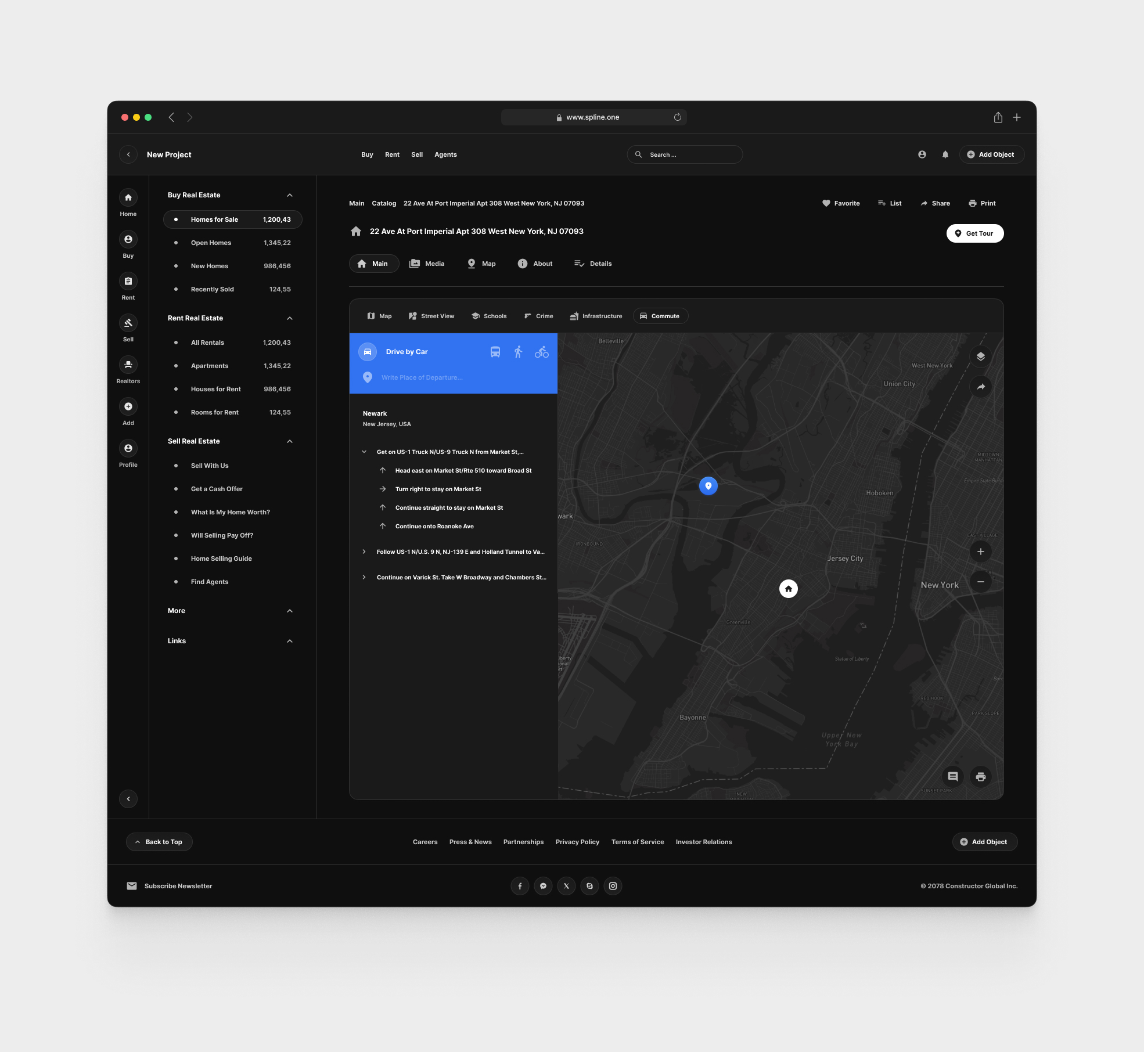Click Catalog breadcrumb link
This screenshot has height=1052, width=1144.
(x=384, y=203)
